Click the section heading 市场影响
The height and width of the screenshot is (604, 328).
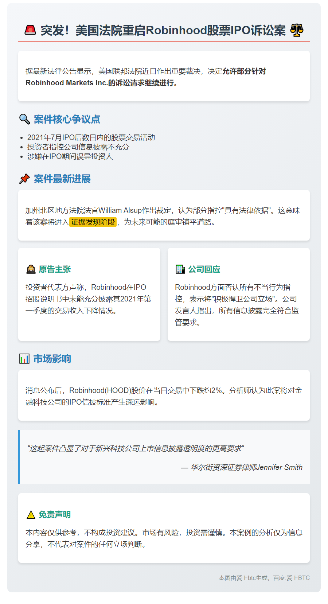click(x=52, y=359)
